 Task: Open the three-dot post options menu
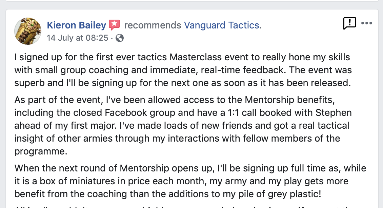[367, 23]
